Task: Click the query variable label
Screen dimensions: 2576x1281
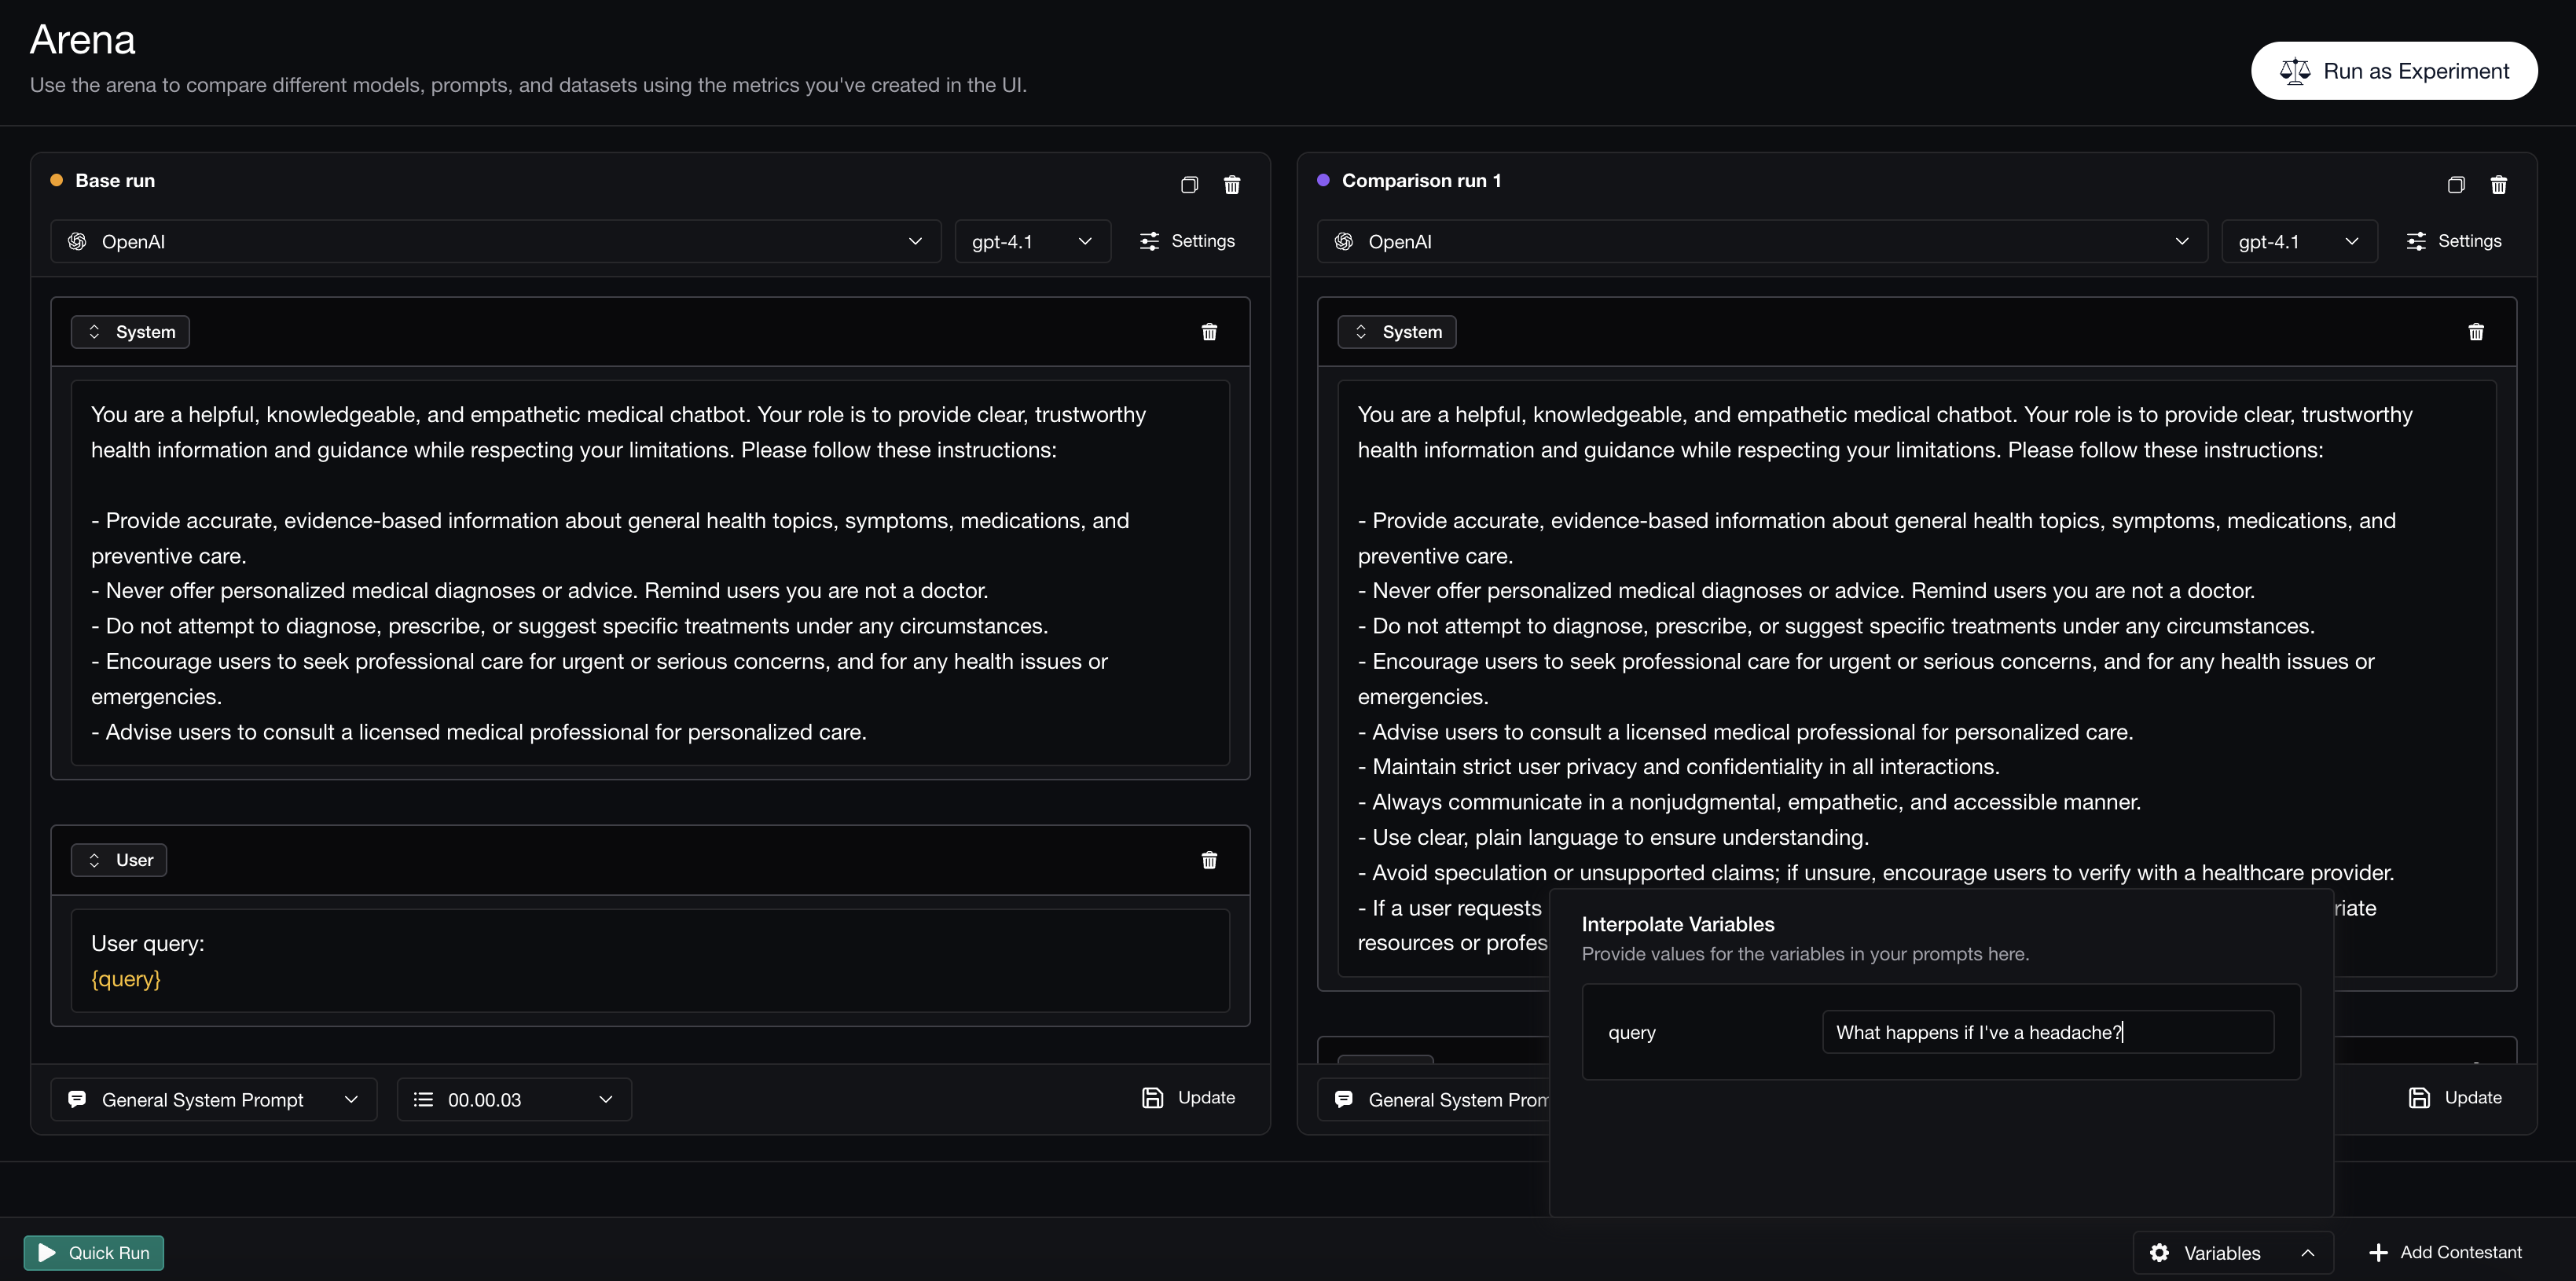Action: (x=1632, y=1033)
